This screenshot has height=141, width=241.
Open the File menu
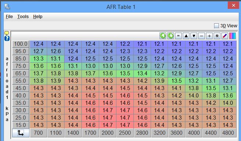click(x=9, y=17)
